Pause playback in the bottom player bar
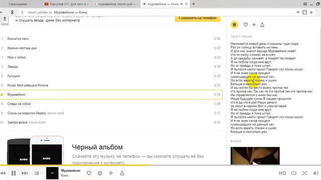Image resolution: width=321 pixels, height=180 pixels. coord(14,173)
